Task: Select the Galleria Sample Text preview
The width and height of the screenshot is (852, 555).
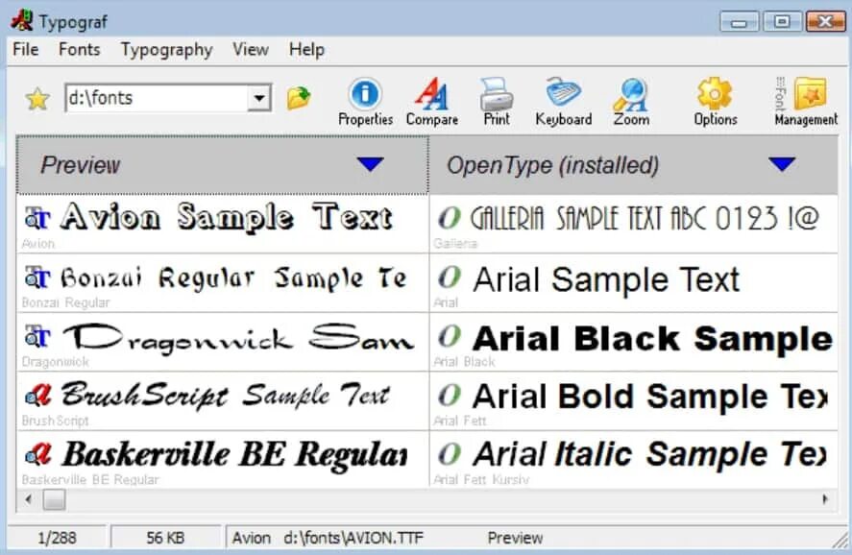Action: click(x=645, y=218)
